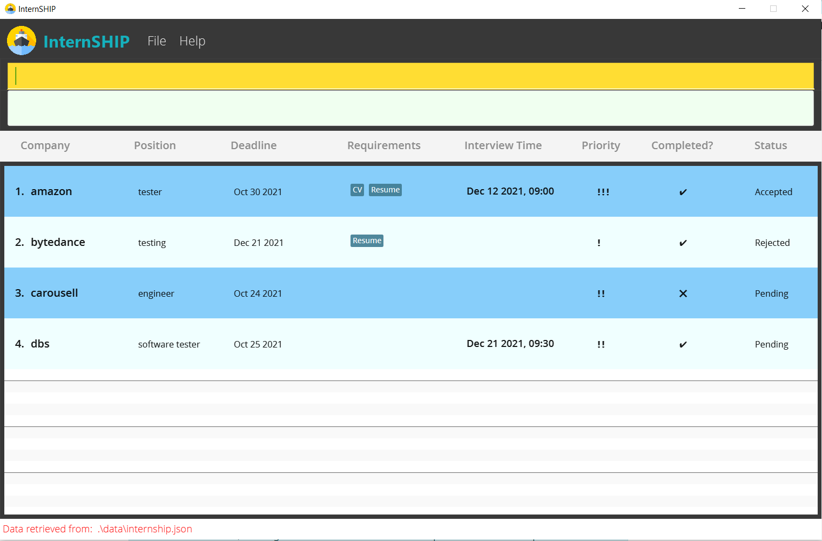Select the dbs company name
The height and width of the screenshot is (541, 822).
[x=40, y=344]
